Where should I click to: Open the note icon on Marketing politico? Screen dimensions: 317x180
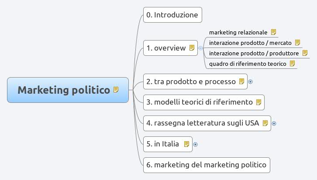116,90
